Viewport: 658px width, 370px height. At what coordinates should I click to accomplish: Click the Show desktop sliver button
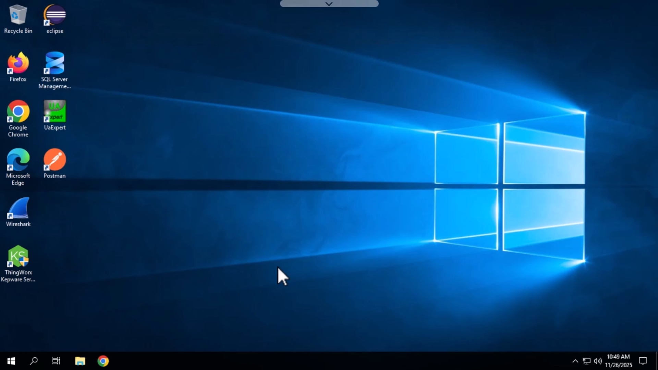656,361
